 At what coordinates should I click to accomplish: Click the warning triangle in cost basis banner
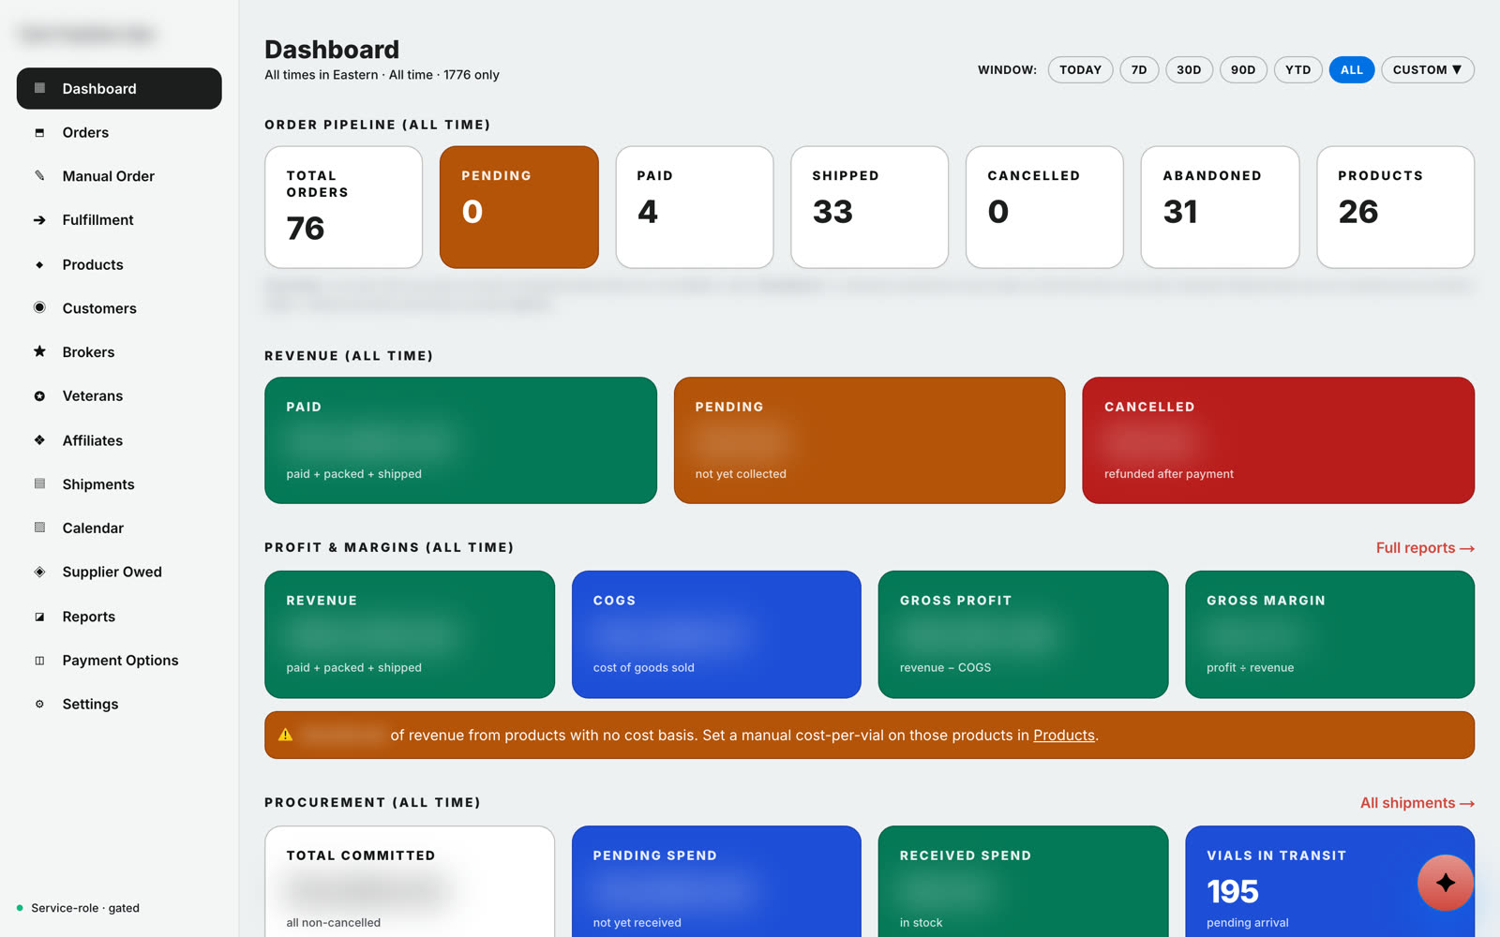click(x=286, y=735)
